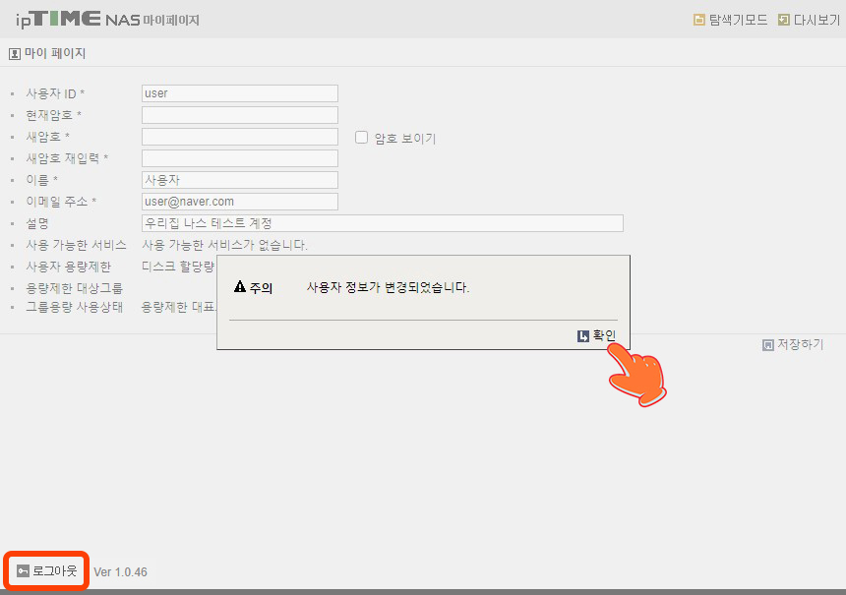
Task: Focus the 현재암호 input field
Action: coord(239,115)
